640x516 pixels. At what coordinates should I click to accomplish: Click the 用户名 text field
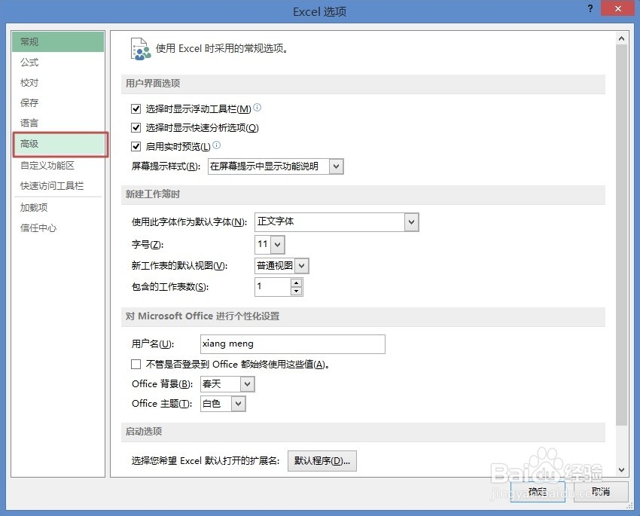[x=293, y=344]
